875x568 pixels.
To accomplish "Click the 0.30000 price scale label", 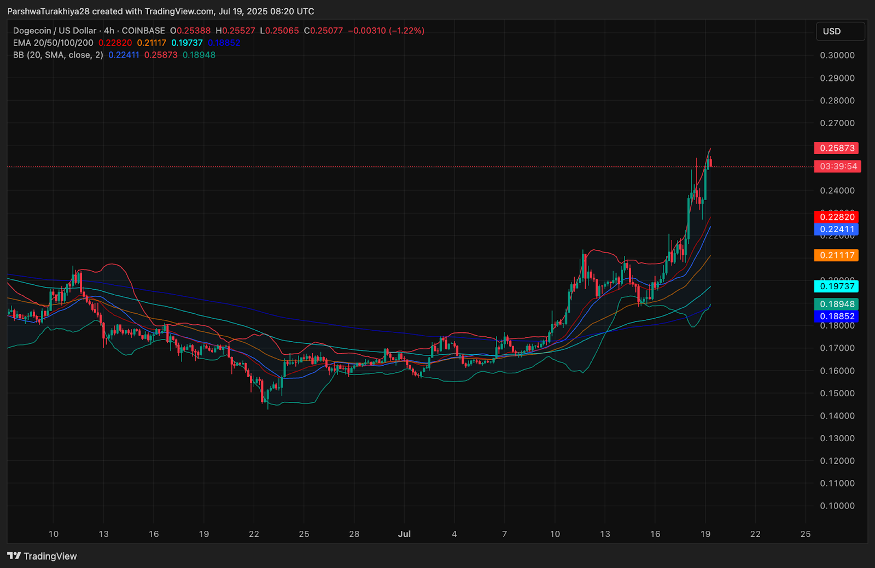I will click(x=837, y=55).
